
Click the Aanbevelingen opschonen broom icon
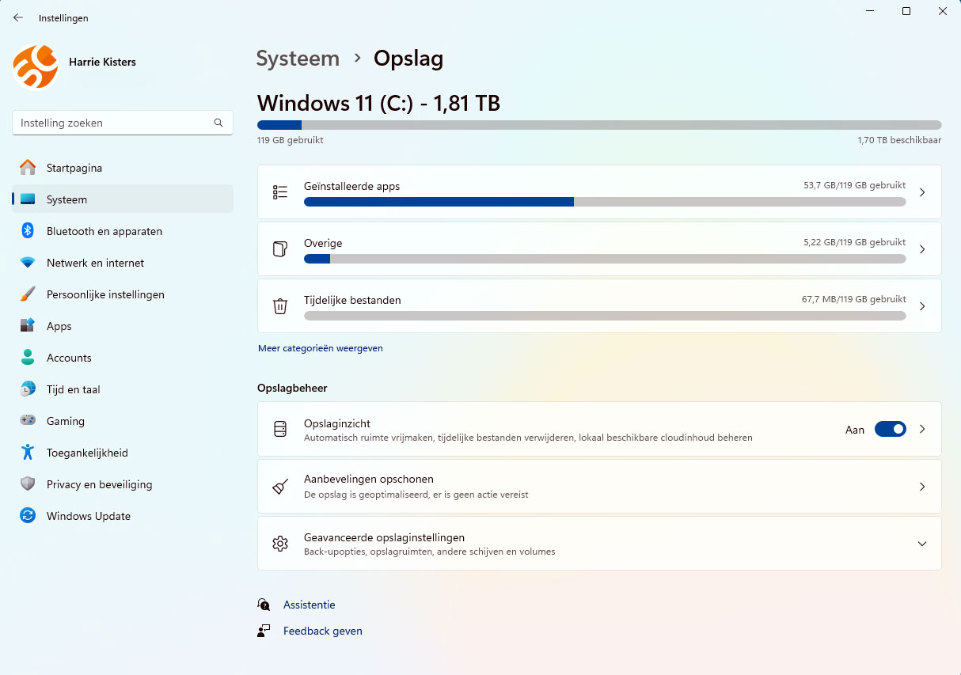(x=280, y=486)
